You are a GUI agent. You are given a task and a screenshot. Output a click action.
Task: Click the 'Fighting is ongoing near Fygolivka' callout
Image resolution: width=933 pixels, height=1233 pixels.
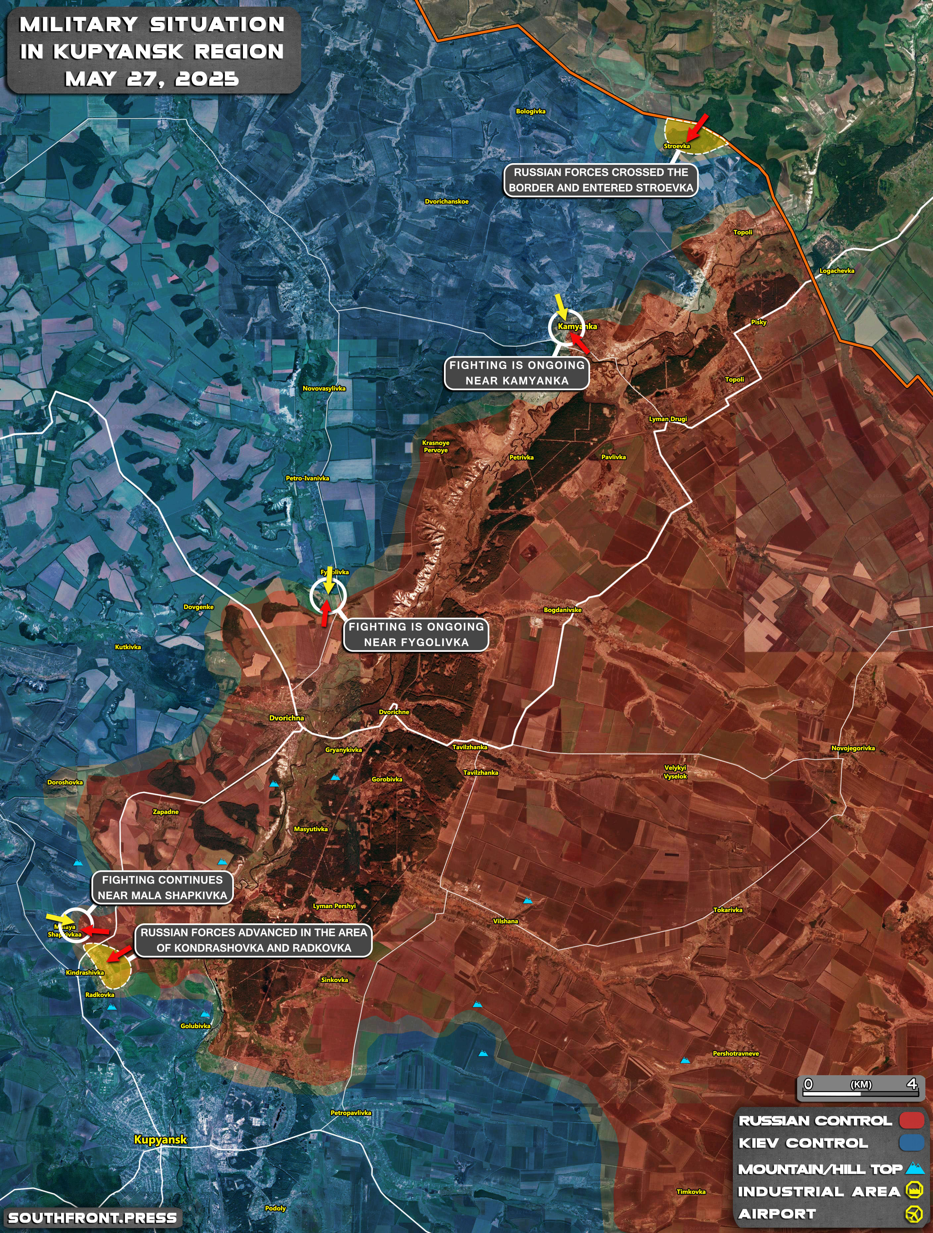[x=416, y=634]
